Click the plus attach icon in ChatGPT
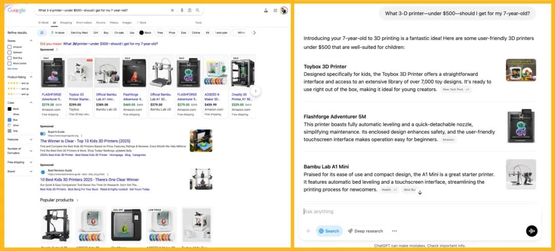Image resolution: width=555 pixels, height=251 pixels. (308, 231)
